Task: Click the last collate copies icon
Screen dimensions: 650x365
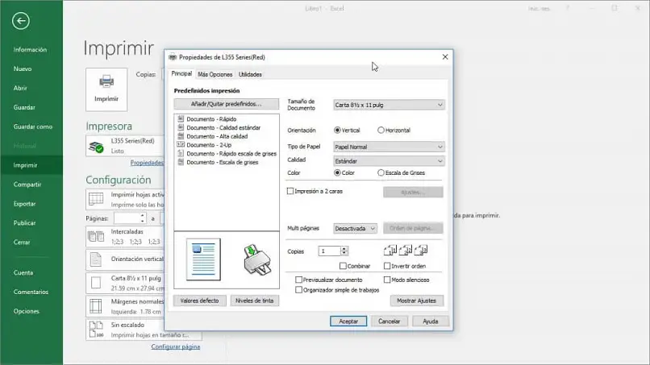Action: pos(421,250)
